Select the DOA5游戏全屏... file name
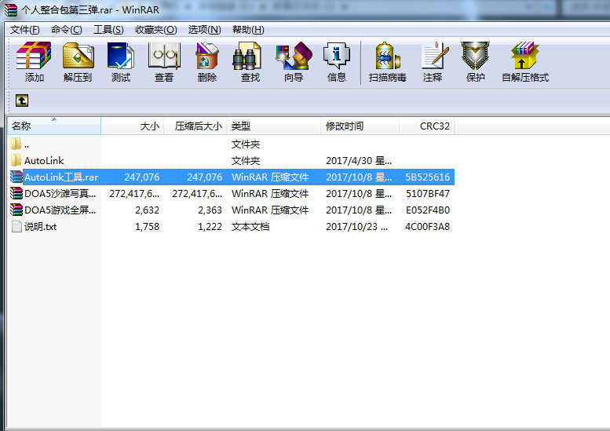This screenshot has height=431, width=610. [x=60, y=210]
